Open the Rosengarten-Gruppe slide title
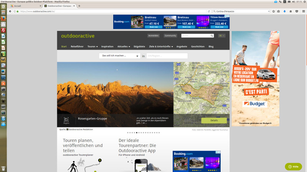This screenshot has height=172, width=307. 92,118
